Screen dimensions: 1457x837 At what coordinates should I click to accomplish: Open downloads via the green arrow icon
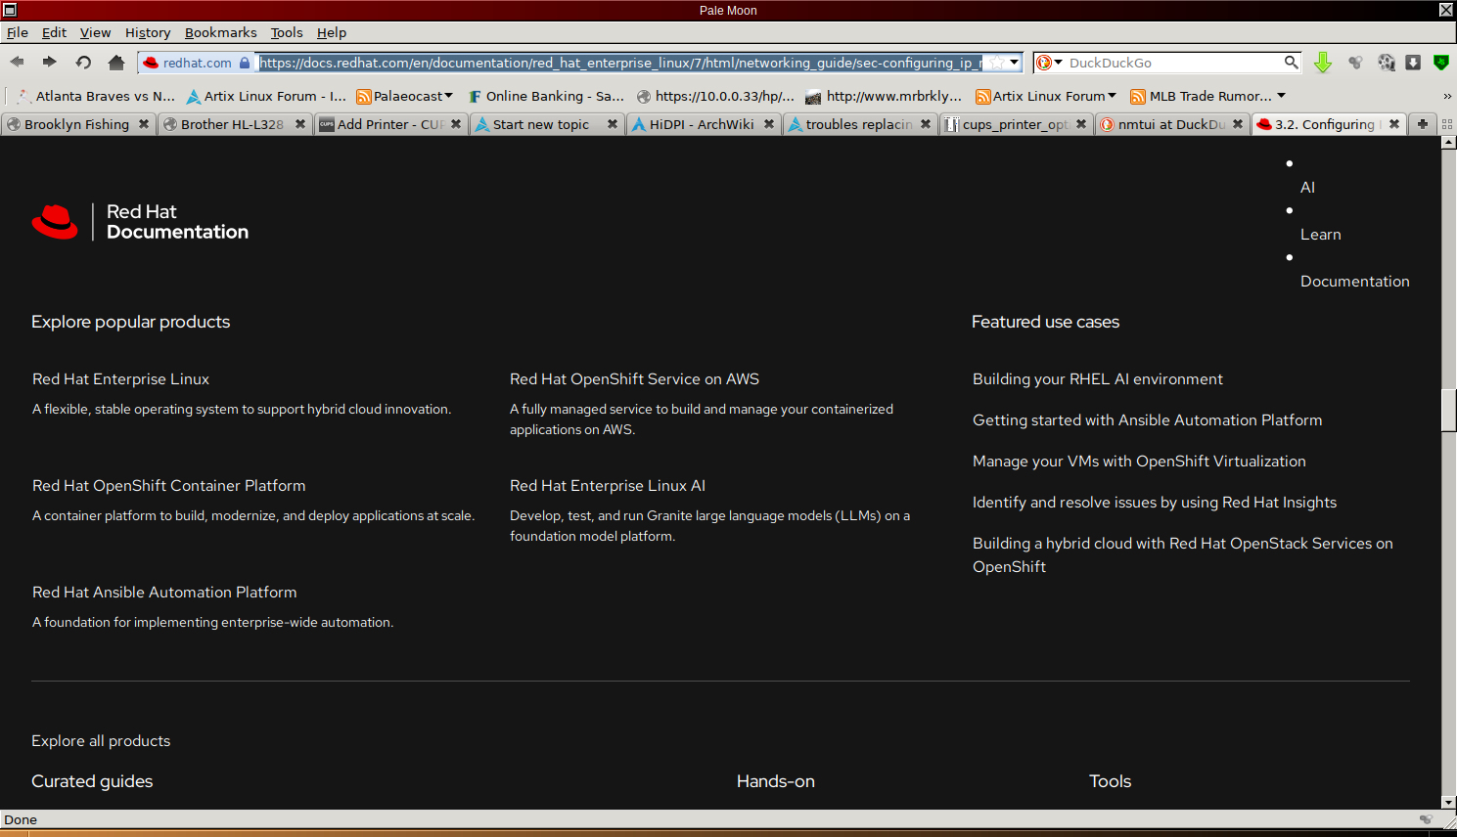pyautogui.click(x=1323, y=63)
